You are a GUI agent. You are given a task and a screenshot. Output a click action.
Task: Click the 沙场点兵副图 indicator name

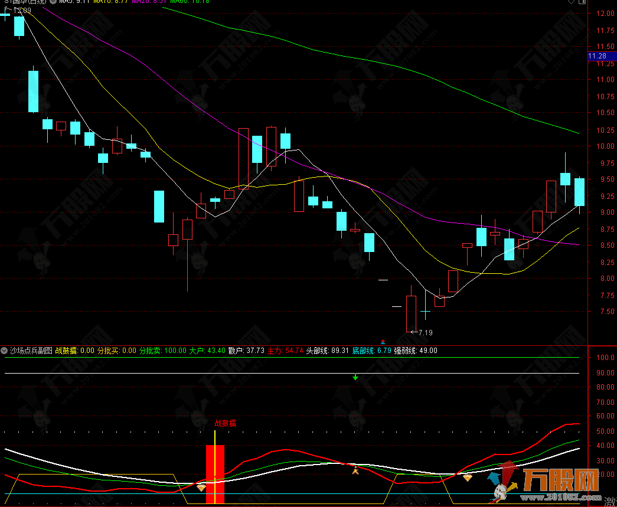31,351
